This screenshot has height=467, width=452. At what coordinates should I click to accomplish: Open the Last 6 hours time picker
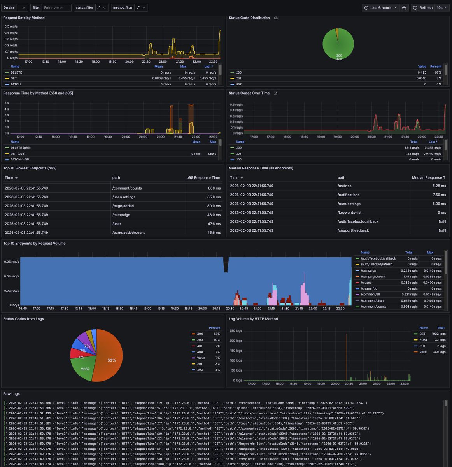[x=380, y=8]
